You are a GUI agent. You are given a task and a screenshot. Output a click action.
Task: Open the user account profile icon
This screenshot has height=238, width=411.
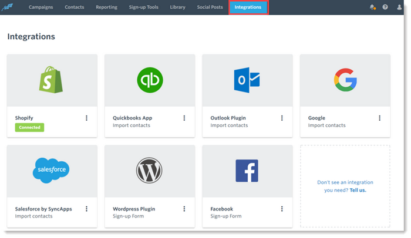tap(399, 7)
